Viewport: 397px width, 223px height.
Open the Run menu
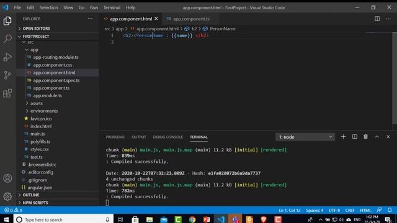94,7
